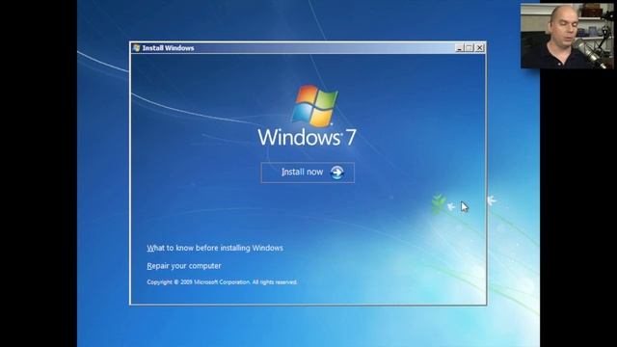Close the Install Windows dialog

(479, 48)
